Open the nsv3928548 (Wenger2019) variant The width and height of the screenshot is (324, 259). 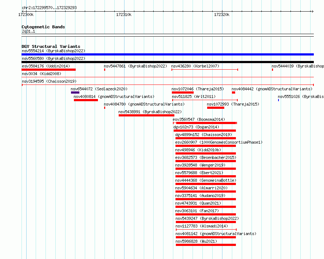[x=200, y=165]
